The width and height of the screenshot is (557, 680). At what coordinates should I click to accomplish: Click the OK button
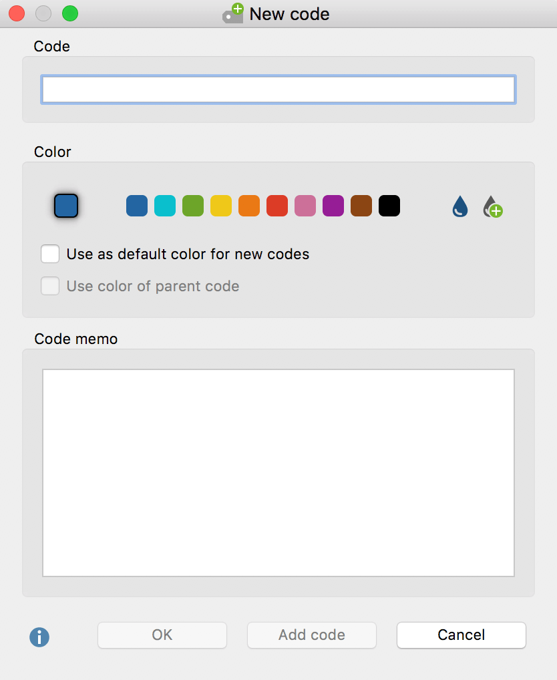pyautogui.click(x=162, y=635)
